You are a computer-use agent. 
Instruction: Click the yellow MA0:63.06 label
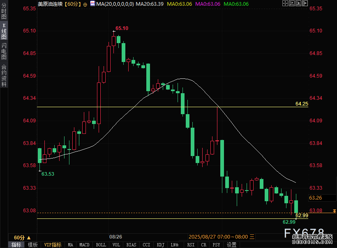coord(180,4)
